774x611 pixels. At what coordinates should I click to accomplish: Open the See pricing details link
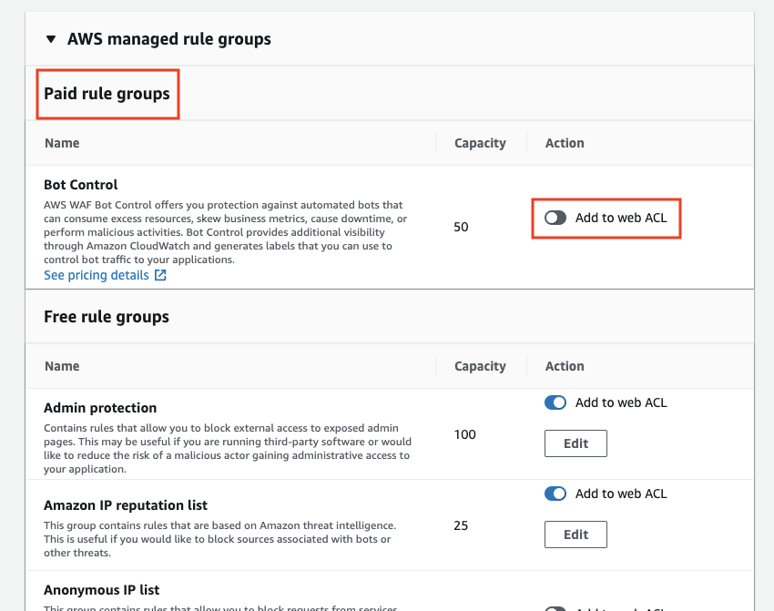(x=97, y=275)
